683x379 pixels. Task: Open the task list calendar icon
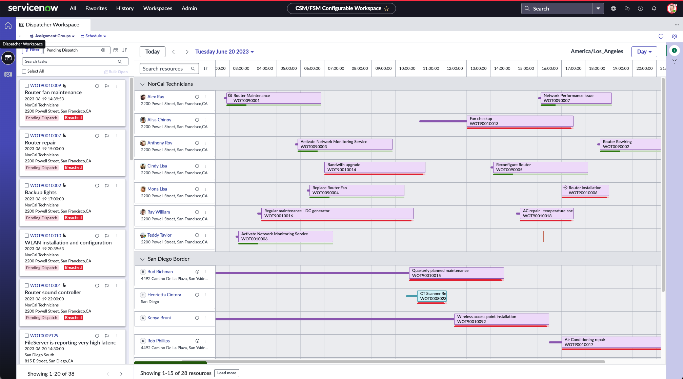(x=116, y=50)
